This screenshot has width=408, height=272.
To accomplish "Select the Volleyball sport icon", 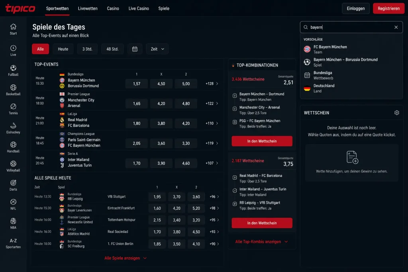I will tap(13, 164).
